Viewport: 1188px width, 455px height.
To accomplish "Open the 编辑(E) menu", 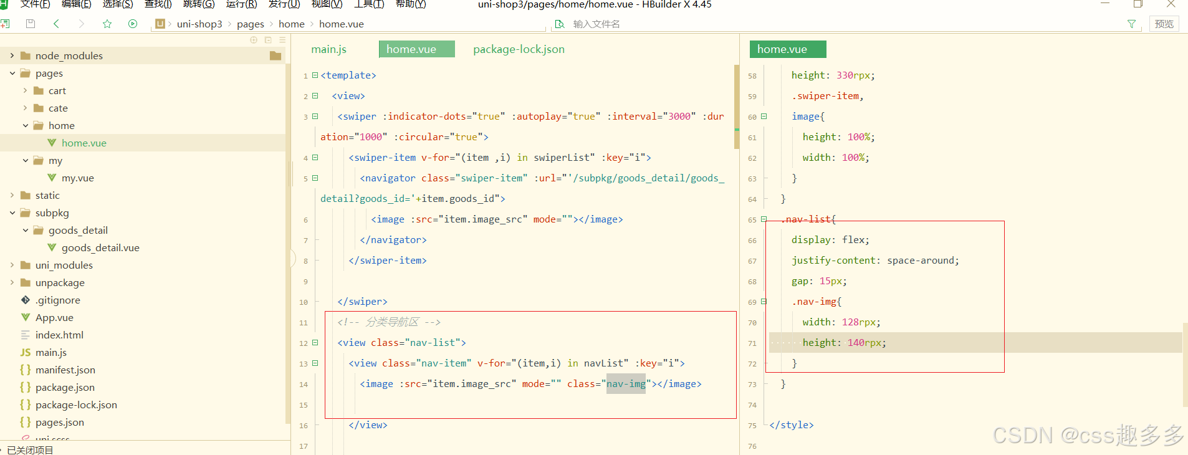I will point(76,4).
